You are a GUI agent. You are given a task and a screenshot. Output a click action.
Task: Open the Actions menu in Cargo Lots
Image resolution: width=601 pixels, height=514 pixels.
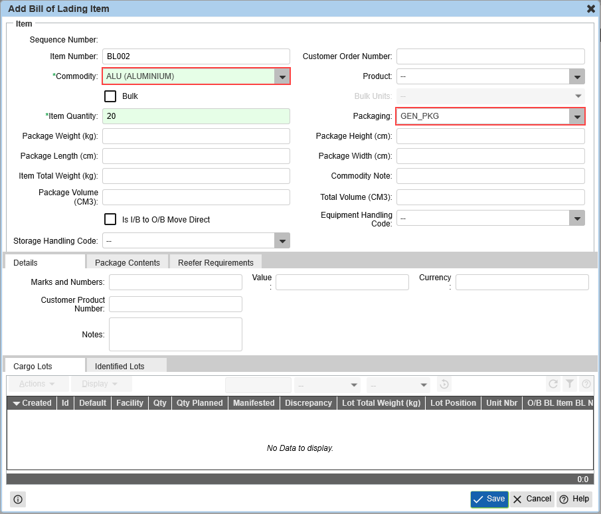click(39, 384)
